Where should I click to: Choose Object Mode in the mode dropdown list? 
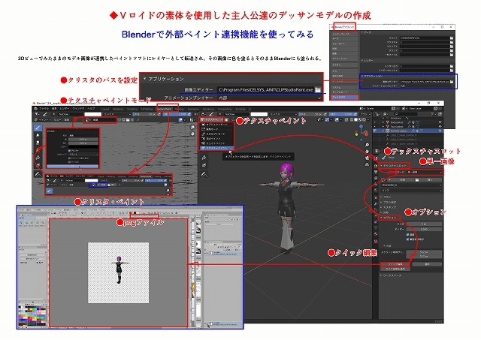tap(216, 125)
